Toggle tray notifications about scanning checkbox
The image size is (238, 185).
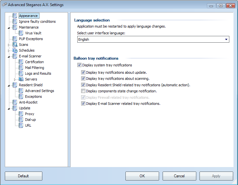(83, 79)
